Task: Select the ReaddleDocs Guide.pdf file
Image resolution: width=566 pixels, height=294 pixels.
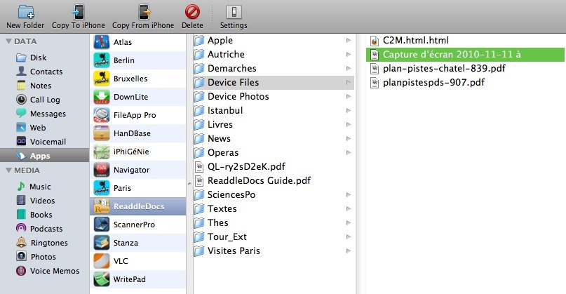Action: pos(259,180)
